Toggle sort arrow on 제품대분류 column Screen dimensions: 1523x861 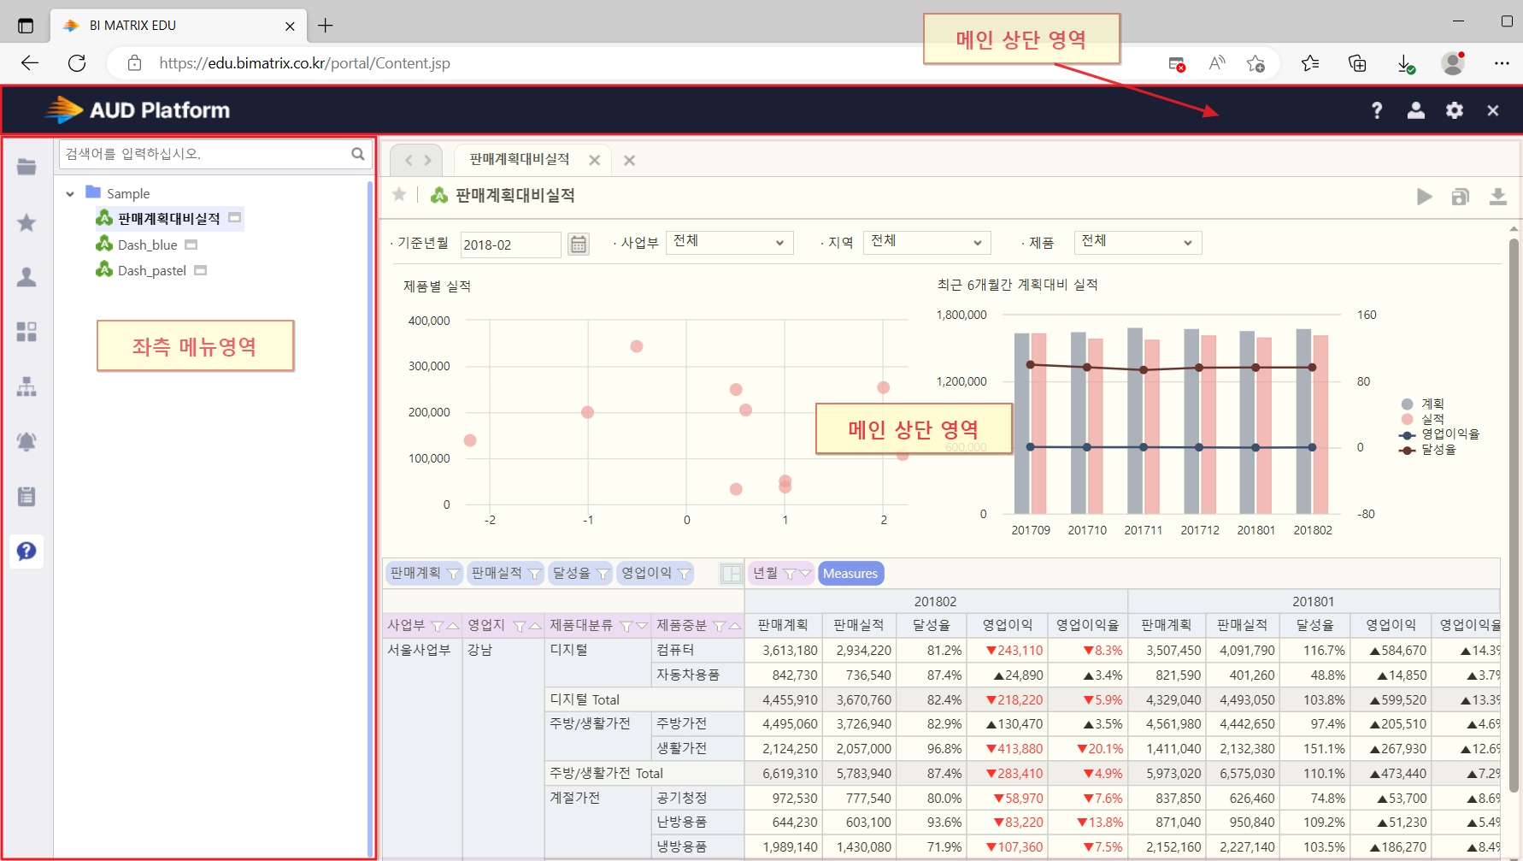642,626
